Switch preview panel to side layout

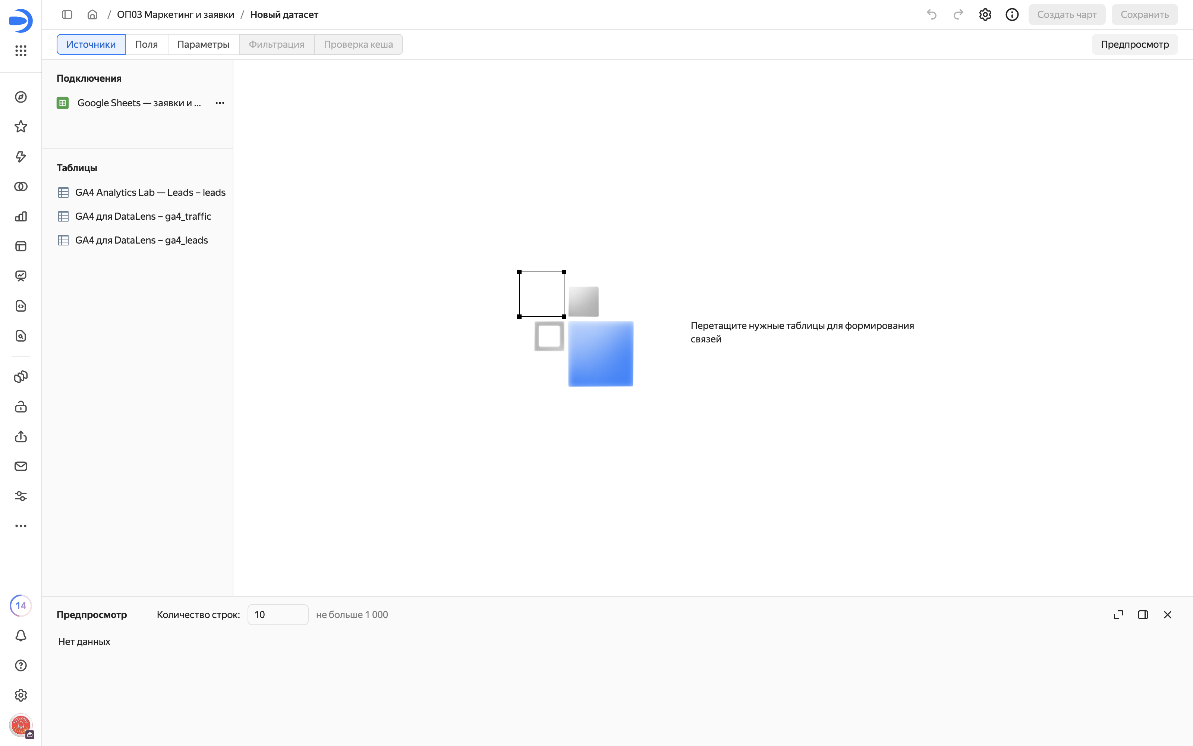tap(1143, 615)
